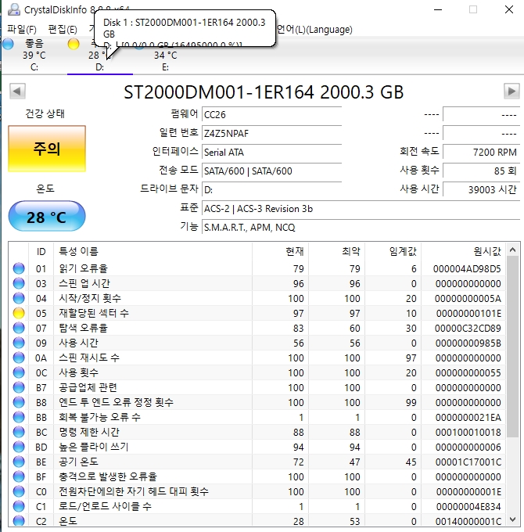
Task: Open the 언어(L)(Language) menu
Action: tap(314, 30)
